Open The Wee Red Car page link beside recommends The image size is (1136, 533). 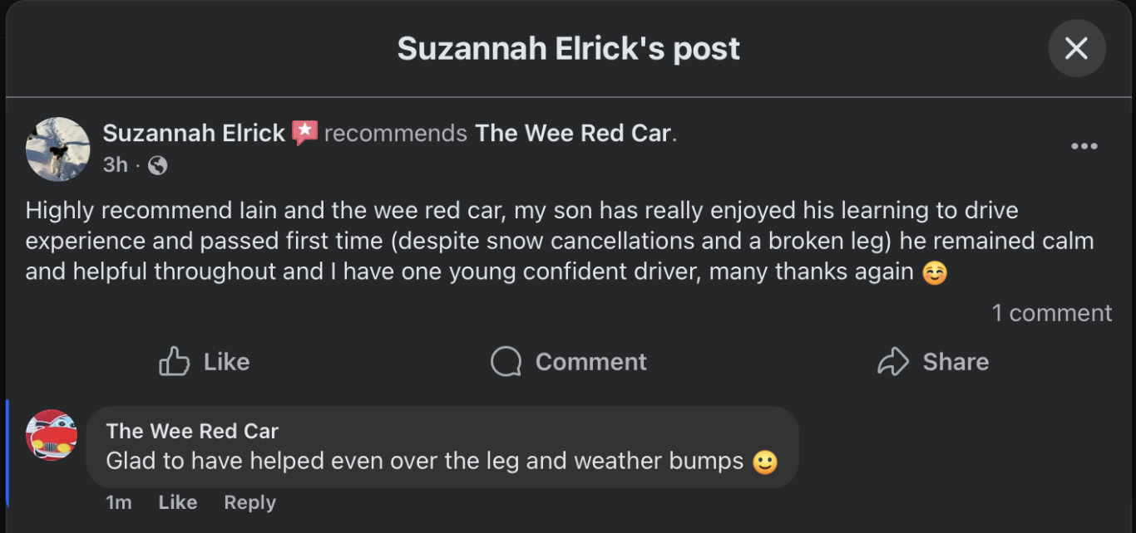click(x=573, y=133)
